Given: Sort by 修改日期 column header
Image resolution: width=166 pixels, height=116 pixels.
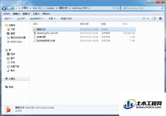Looking at the screenshot, I should (84, 24).
